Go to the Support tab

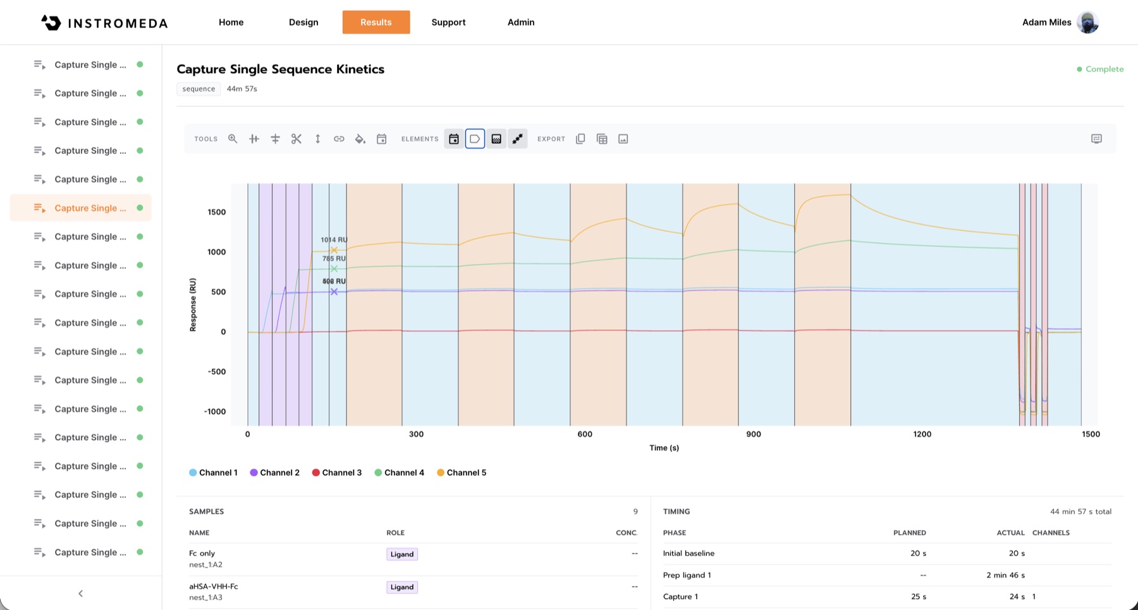(x=448, y=22)
